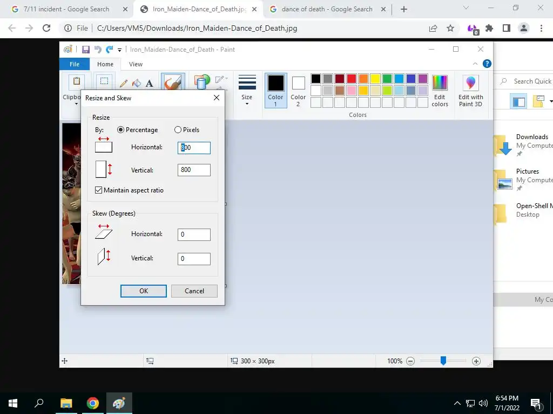Select the Pencil tool in Paint

[x=124, y=84]
